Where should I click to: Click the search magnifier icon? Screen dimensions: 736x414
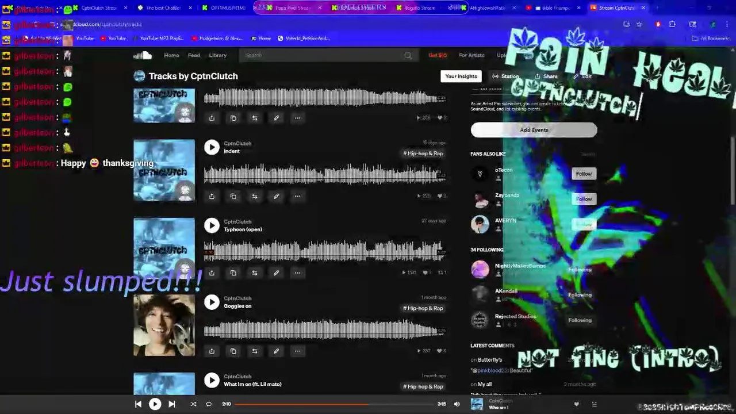408,55
